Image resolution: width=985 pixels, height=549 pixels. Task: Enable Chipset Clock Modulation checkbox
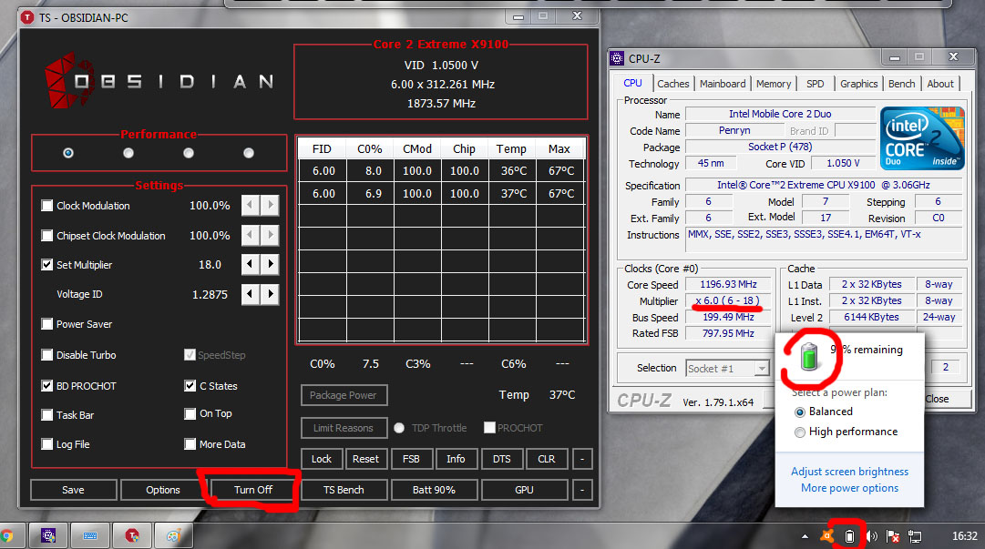(x=47, y=235)
